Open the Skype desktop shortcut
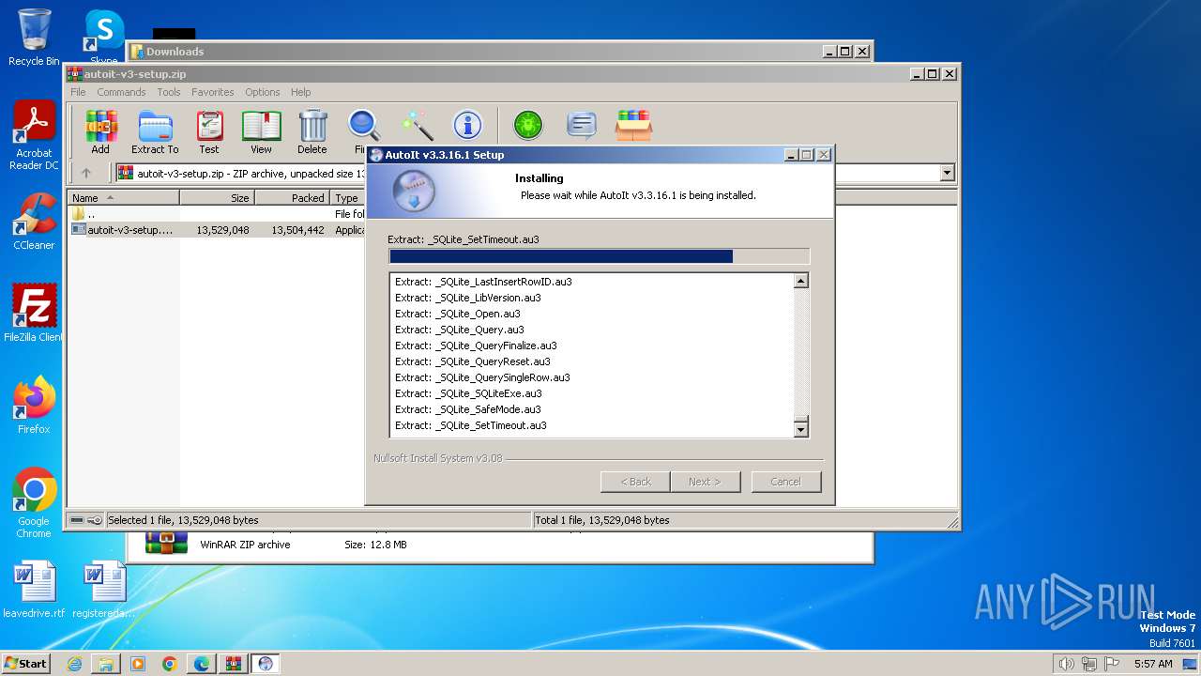 tap(104, 38)
